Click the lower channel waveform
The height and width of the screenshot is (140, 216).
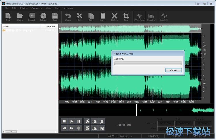[130, 83]
